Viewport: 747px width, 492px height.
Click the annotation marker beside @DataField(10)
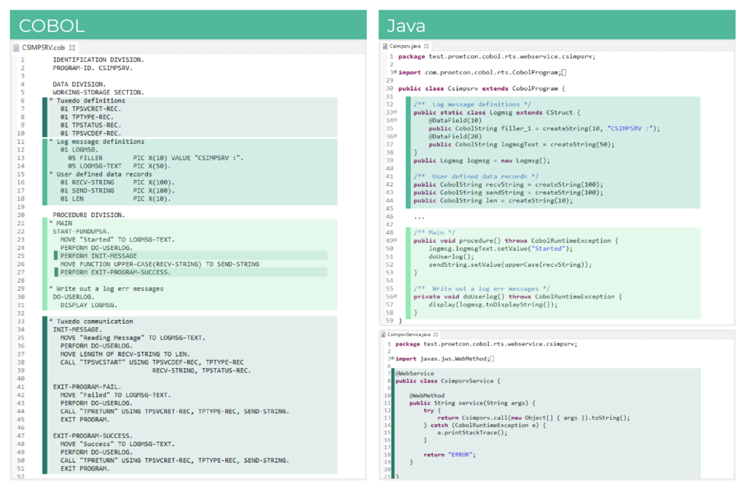395,121
